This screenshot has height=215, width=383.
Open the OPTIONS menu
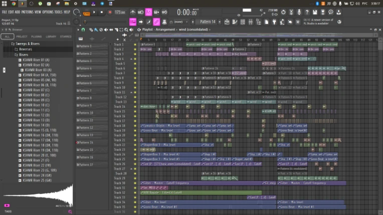pos(48,12)
